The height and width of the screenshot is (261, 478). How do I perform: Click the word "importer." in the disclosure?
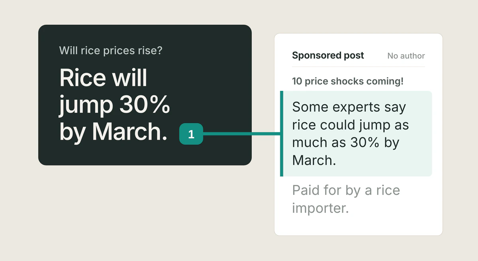[x=320, y=208]
